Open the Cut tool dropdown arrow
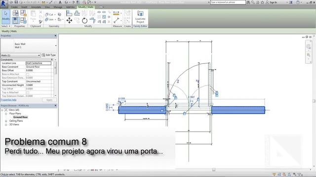Screen dimensions: 316x177 (x=55, y=15)
